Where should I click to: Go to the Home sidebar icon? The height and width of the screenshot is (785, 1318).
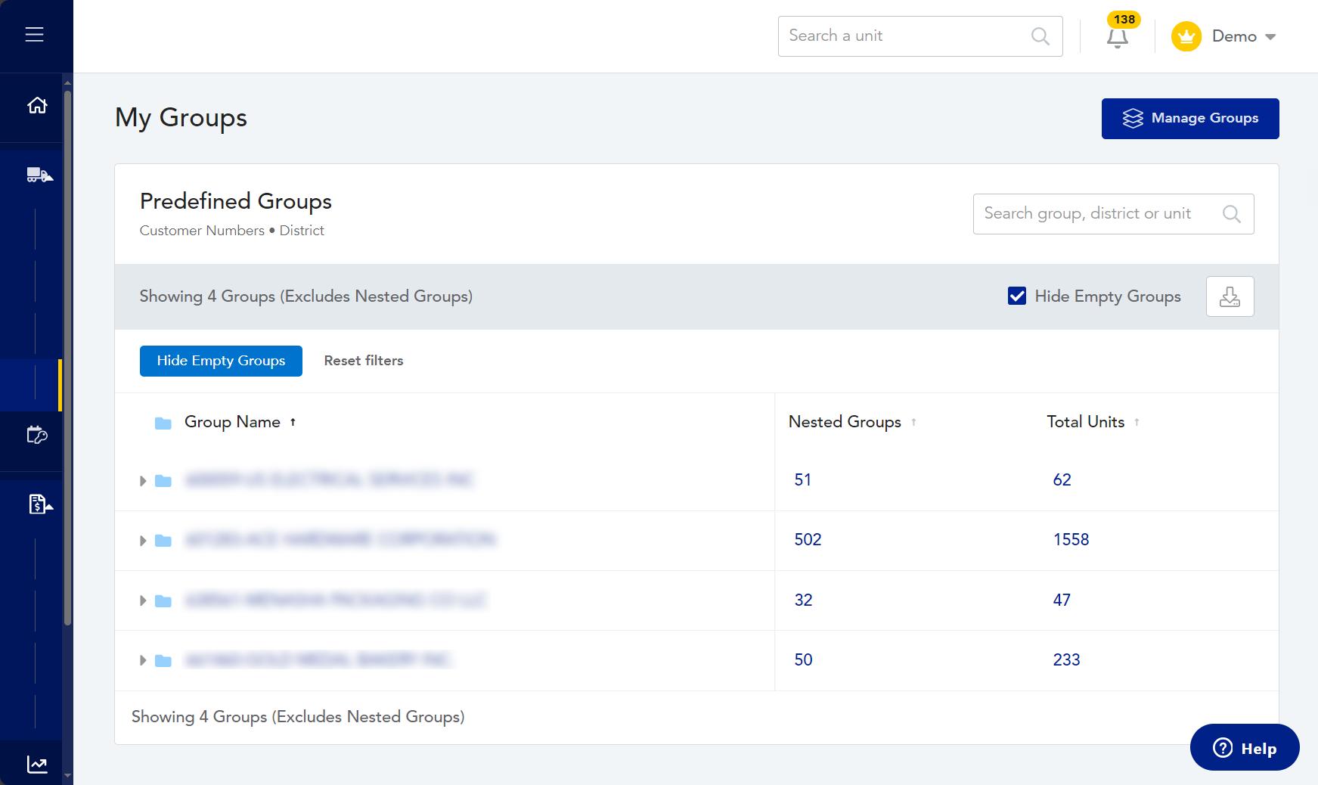[37, 105]
